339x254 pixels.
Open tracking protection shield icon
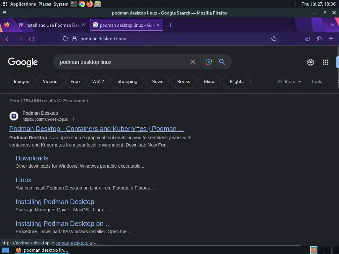(x=65, y=39)
